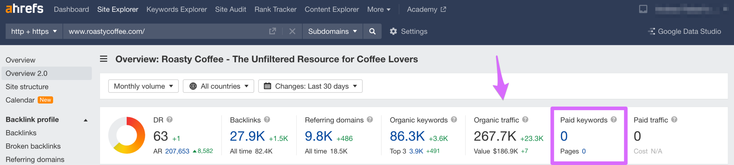Click the 9.8K referring domains value
This screenshot has width=734, height=165.
319,136
